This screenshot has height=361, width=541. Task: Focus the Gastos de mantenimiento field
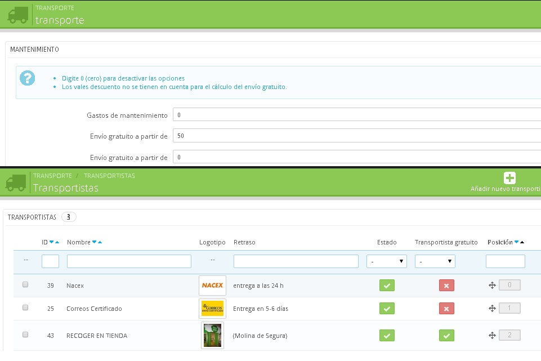click(357, 114)
